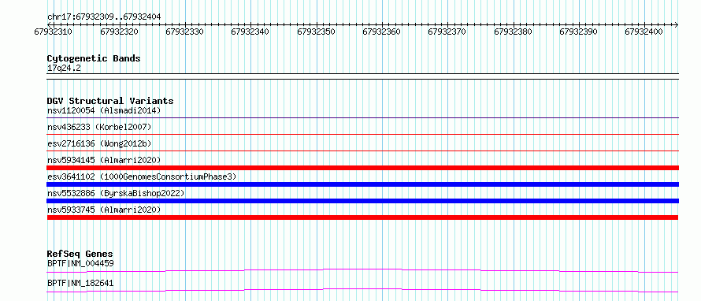Screen dimensions: 701x301
Task: Click ruler position 67932360
Action: click(x=382, y=32)
